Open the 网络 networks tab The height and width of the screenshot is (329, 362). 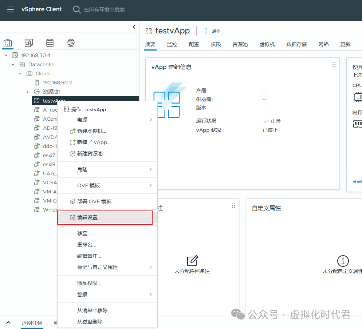pyautogui.click(x=323, y=44)
